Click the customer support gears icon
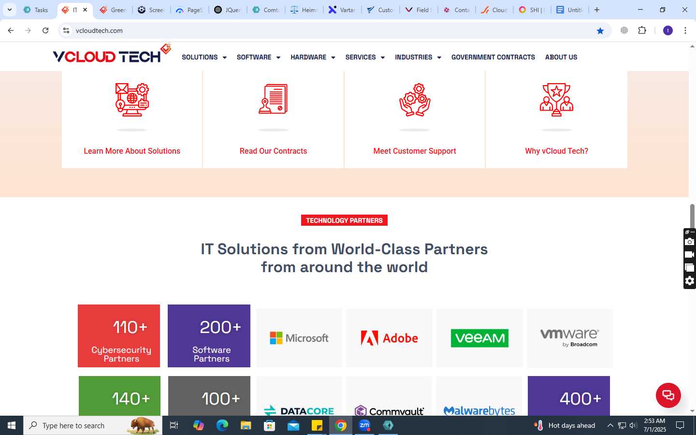 415,100
